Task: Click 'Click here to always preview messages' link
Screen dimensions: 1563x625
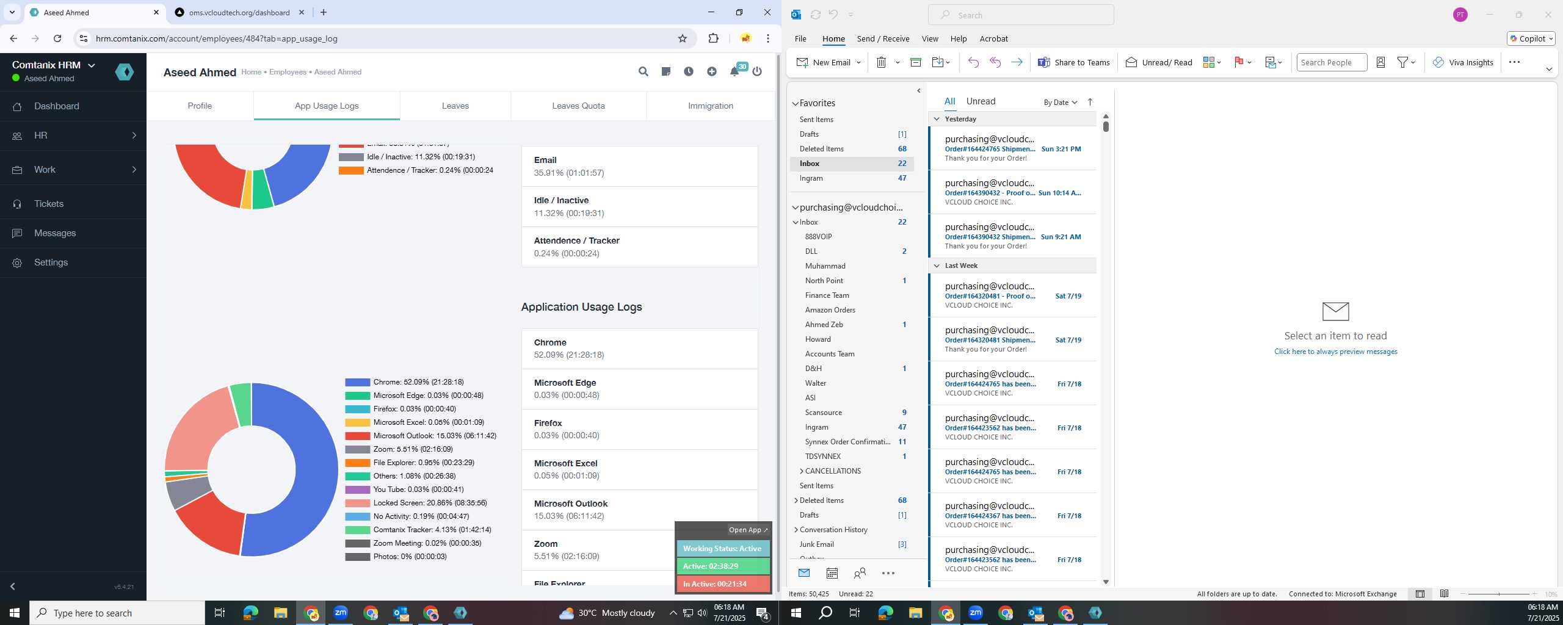Action: pos(1335,352)
